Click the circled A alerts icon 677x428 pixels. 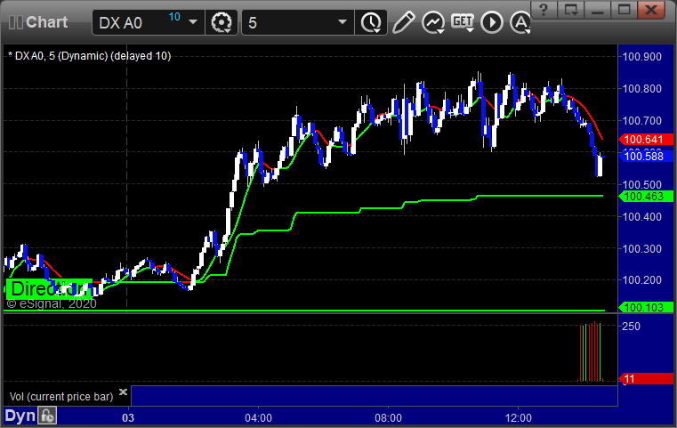519,21
